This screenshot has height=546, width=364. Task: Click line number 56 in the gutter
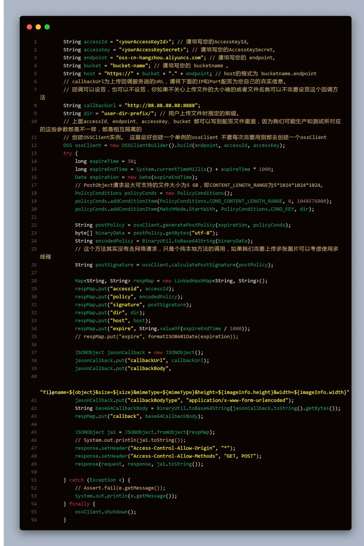click(x=34, y=520)
